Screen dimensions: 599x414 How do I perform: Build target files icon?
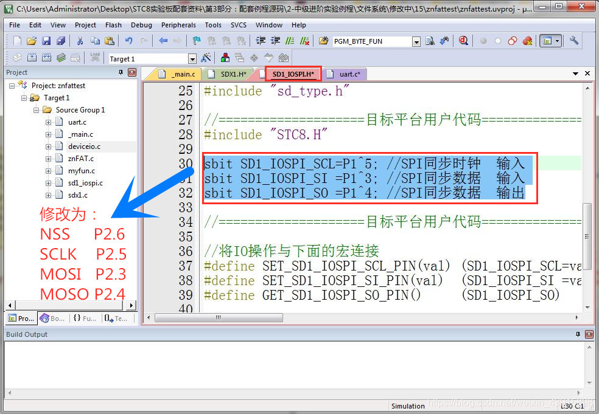tap(32, 58)
